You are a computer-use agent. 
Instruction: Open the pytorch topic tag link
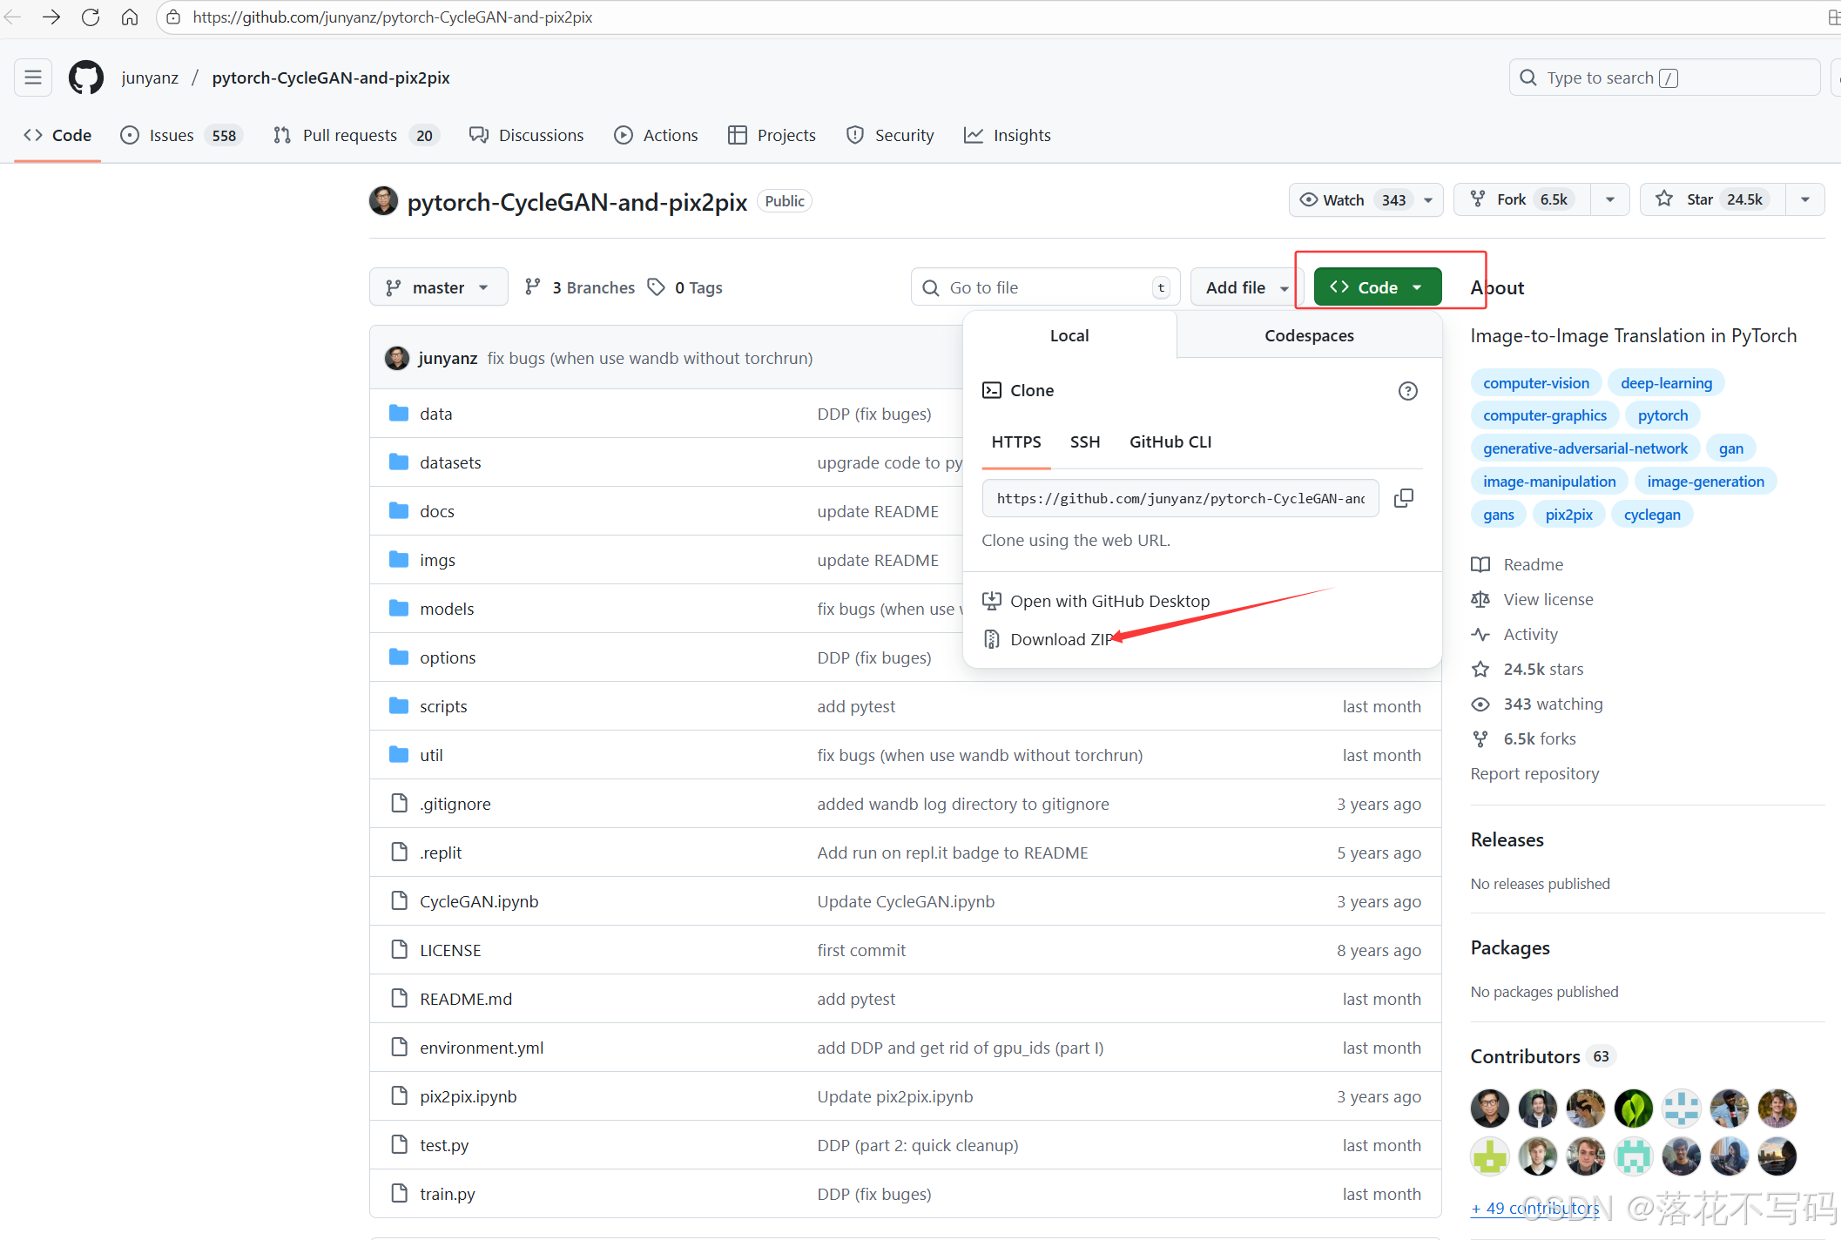[1662, 415]
